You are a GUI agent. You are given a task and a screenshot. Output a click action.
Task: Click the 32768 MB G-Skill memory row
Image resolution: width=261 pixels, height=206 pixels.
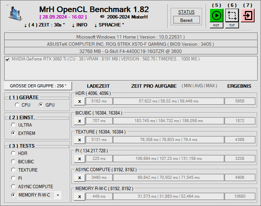(131, 51)
